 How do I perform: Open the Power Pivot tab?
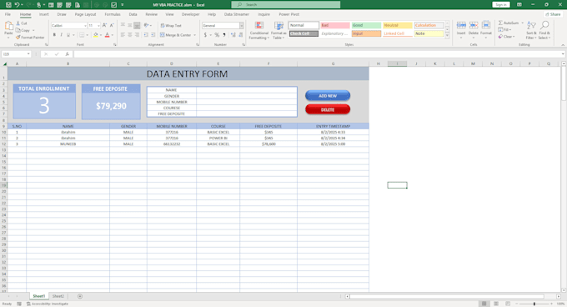pyautogui.click(x=289, y=14)
